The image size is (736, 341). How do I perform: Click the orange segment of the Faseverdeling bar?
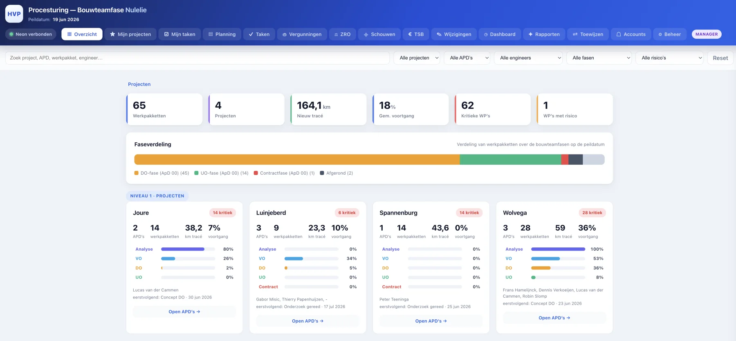click(297, 159)
